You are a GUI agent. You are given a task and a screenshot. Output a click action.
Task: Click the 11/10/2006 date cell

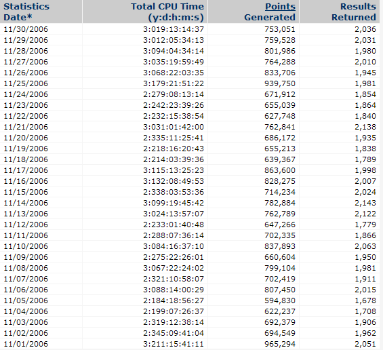pyautogui.click(x=26, y=246)
